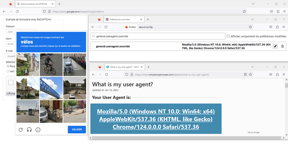The image size is (288, 146).
Task: Reload the whatismybrowser page
Action: (x=106, y=75)
